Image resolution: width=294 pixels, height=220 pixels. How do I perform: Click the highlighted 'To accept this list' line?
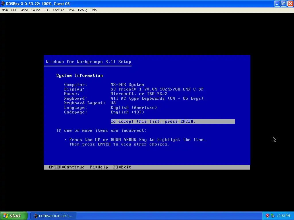tap(173, 121)
